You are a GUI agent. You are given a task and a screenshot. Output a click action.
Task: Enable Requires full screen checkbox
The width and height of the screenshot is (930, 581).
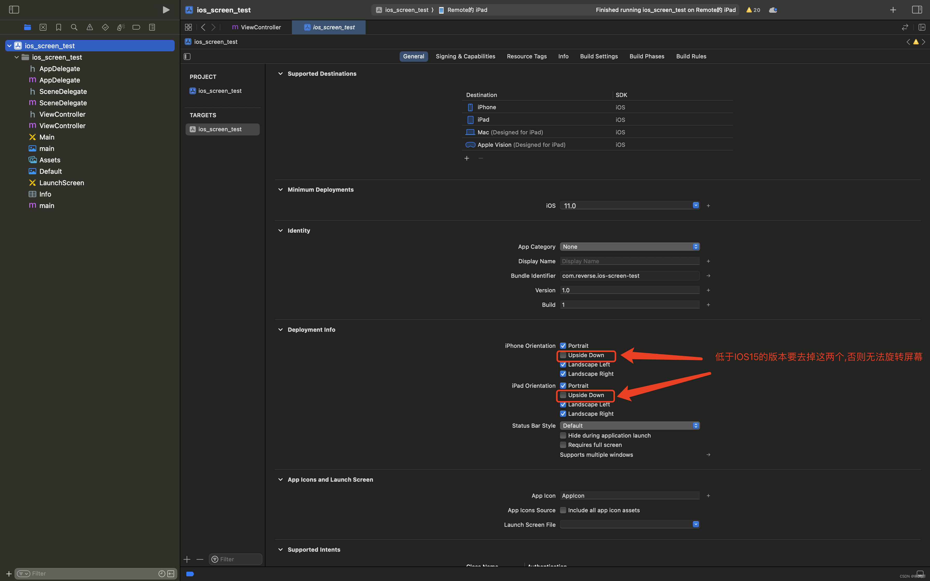click(x=563, y=445)
